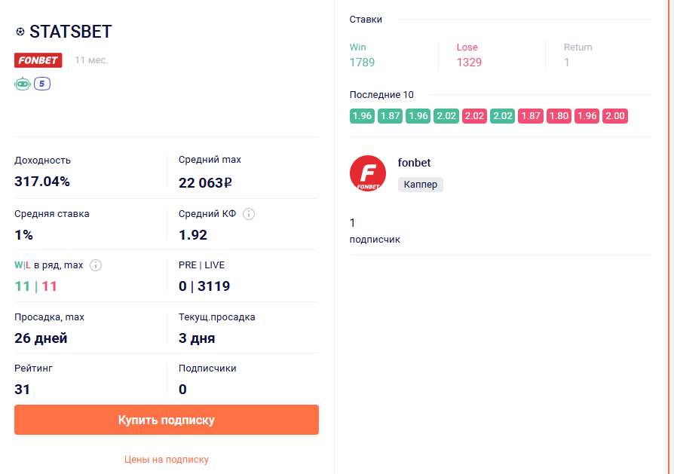Select the last red 1.96 bet chip

coord(587,116)
